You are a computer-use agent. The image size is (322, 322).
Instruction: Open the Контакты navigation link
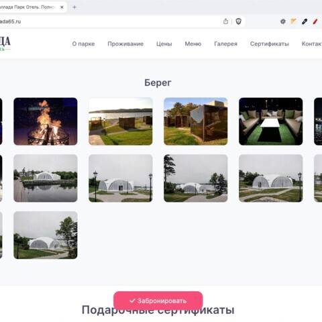312,44
